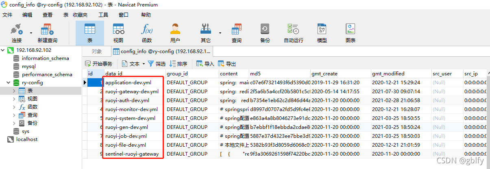Image resolution: width=490 pixels, height=169 pixels.
Task: Select information_schema database in tree
Action: [45, 58]
